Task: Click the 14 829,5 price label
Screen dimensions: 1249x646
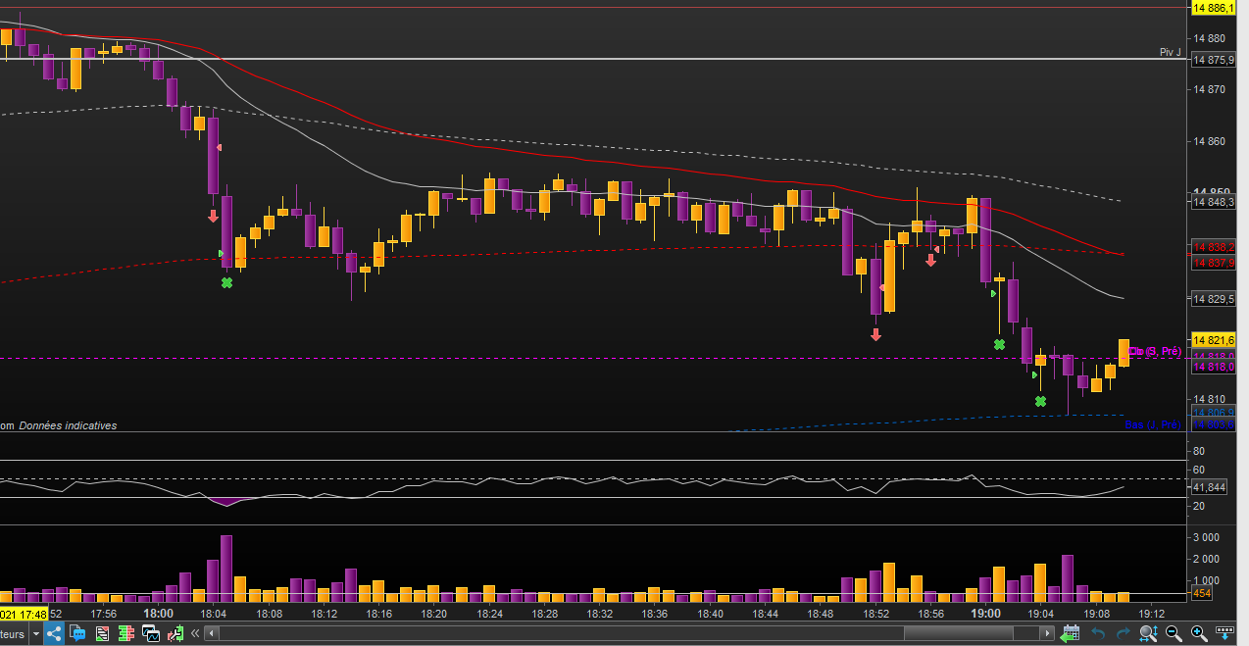Action: click(x=1214, y=299)
